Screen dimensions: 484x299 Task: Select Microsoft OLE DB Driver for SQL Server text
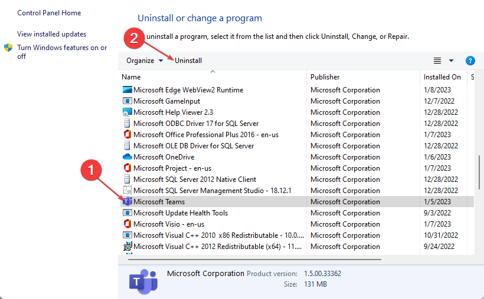click(x=194, y=145)
